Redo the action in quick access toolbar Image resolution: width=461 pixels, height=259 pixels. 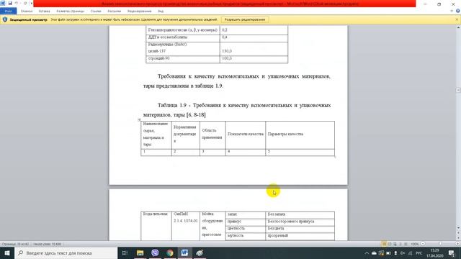(25, 3)
